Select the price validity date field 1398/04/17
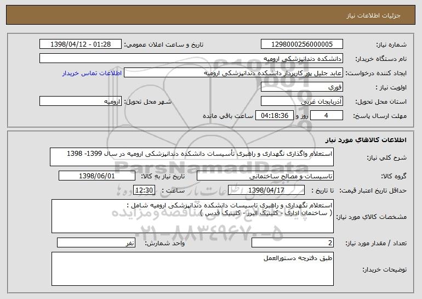The width and height of the screenshot is (422, 299). point(266,190)
